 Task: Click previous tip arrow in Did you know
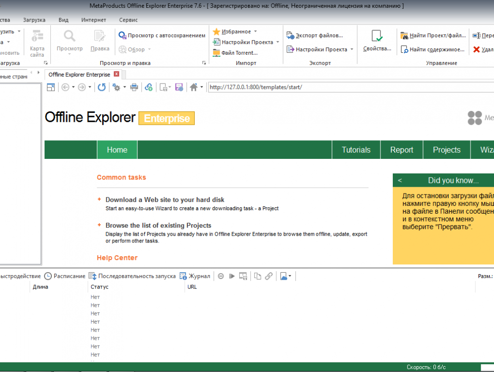[400, 180]
